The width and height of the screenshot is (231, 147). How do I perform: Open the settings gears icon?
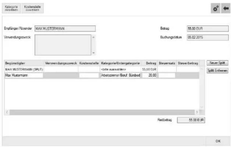[216, 8]
